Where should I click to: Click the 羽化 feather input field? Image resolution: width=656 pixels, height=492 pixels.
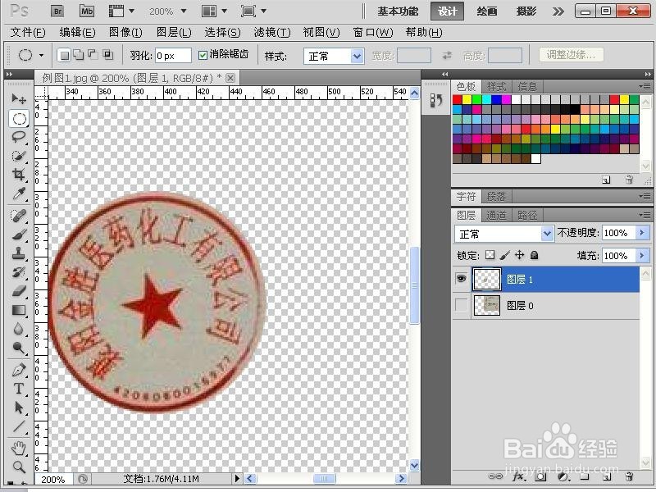click(x=173, y=56)
